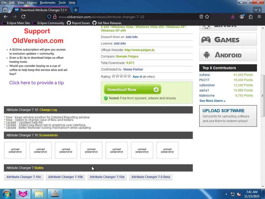Open contributor Matrixisme profile
Image resolution: width=265 pixels, height=199 pixels.
pyautogui.click(x=207, y=95)
